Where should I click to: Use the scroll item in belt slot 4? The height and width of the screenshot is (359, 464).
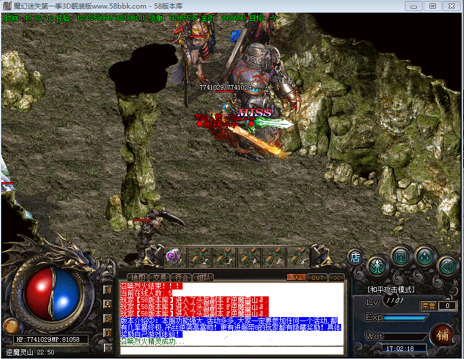[x=248, y=256]
